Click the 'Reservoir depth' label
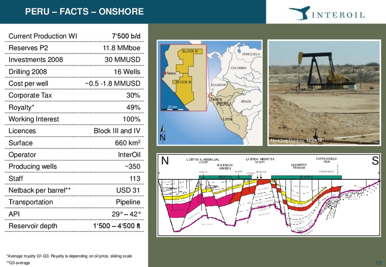386x267 pixels. tap(33, 226)
